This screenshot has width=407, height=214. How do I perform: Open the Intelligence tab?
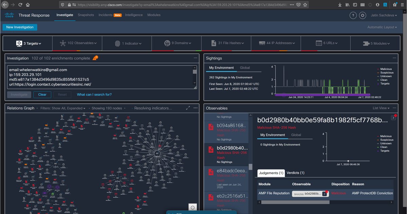point(134,15)
